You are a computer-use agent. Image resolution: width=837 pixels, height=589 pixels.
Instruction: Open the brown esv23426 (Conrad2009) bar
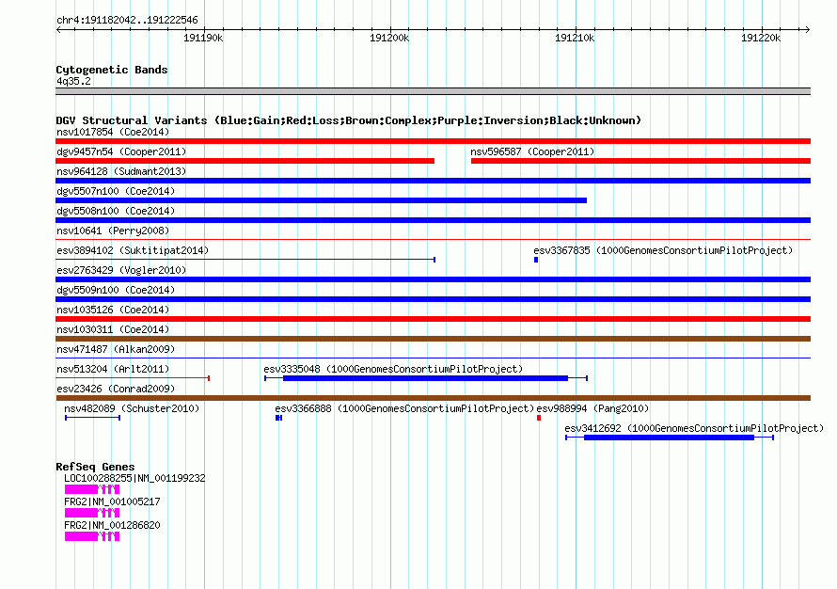(433, 398)
